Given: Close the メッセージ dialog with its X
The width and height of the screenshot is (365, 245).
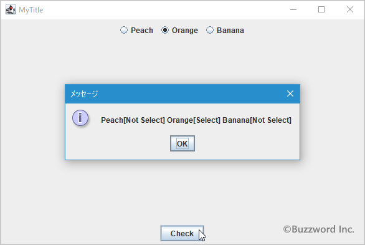Looking at the screenshot, I should [290, 94].
